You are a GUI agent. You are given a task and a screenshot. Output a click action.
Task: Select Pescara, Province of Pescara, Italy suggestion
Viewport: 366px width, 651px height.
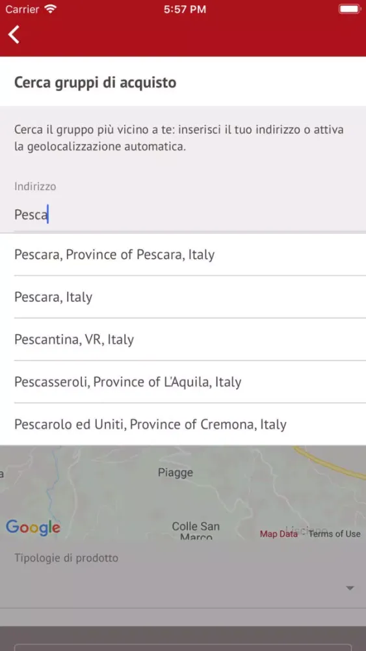tap(183, 255)
